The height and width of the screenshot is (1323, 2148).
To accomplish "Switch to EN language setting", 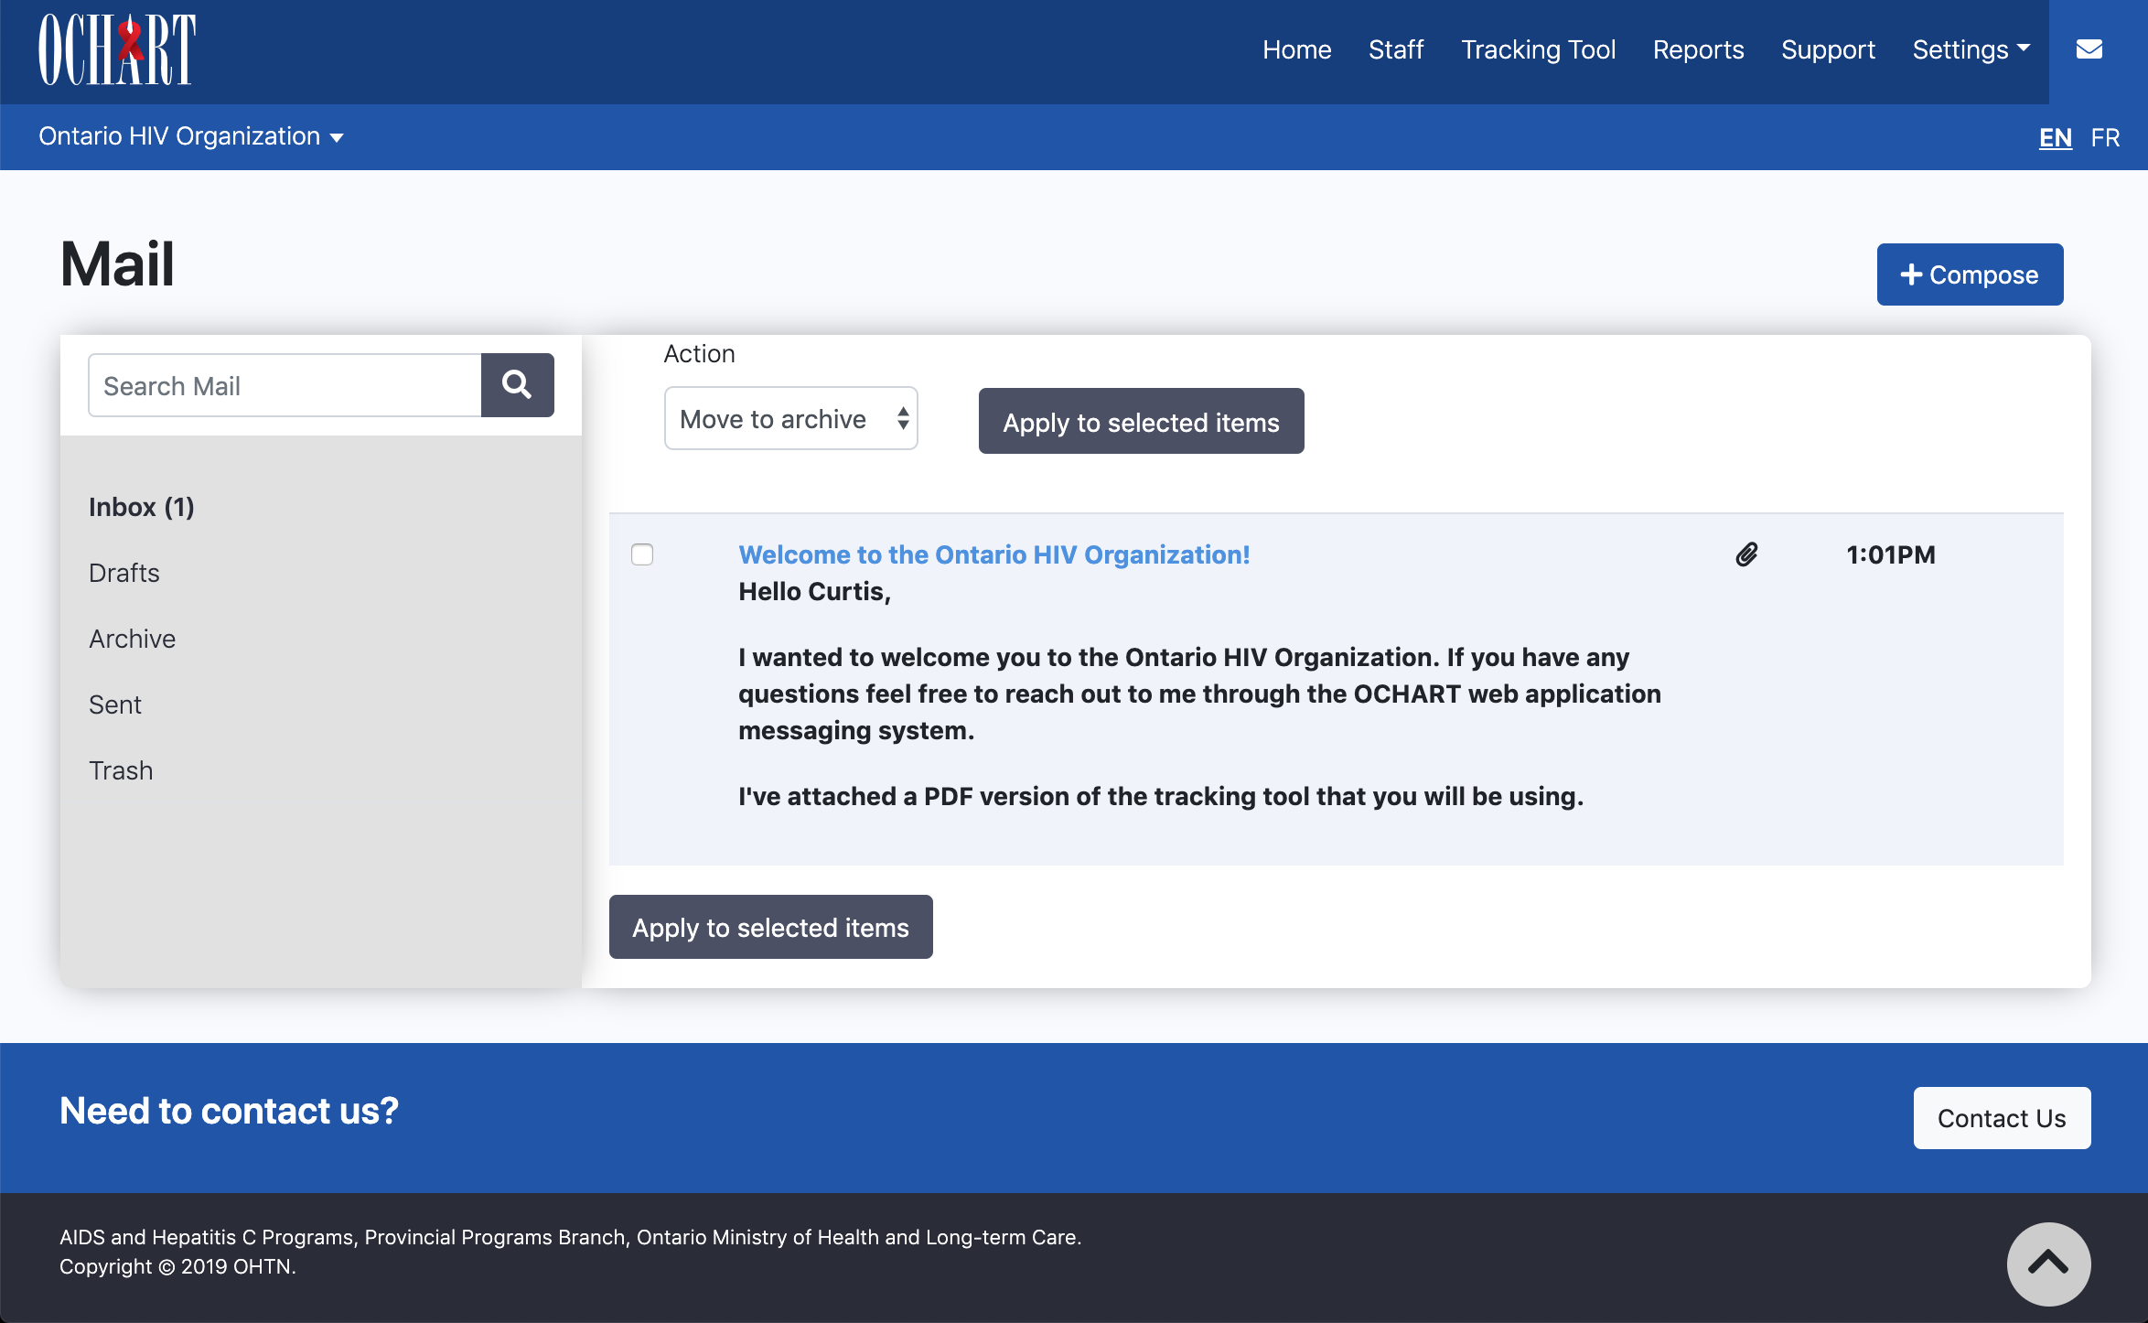I will (2057, 135).
